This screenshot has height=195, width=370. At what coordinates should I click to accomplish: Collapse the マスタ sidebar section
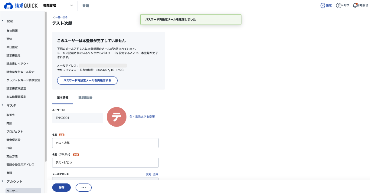[3, 105]
